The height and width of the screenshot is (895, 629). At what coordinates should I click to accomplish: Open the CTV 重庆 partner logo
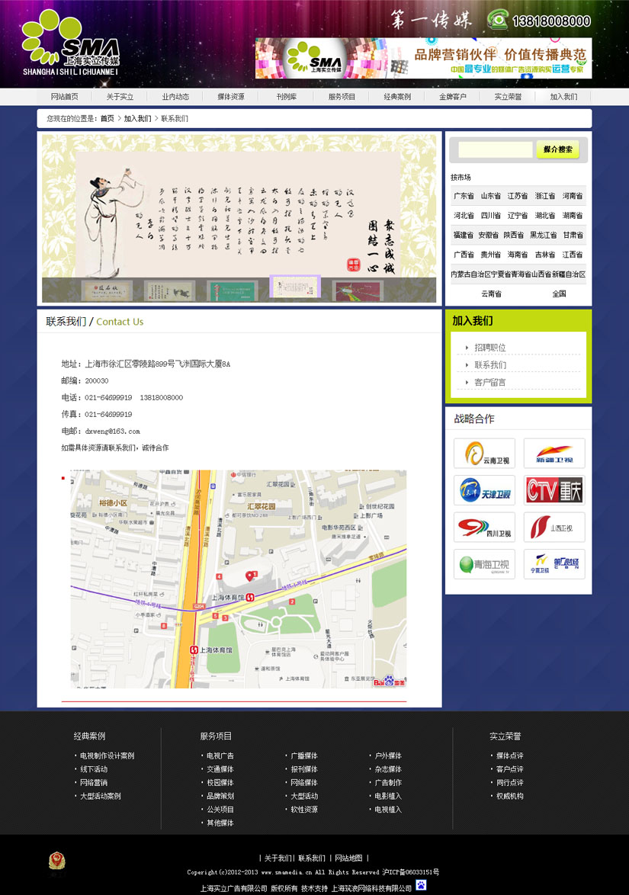[554, 490]
